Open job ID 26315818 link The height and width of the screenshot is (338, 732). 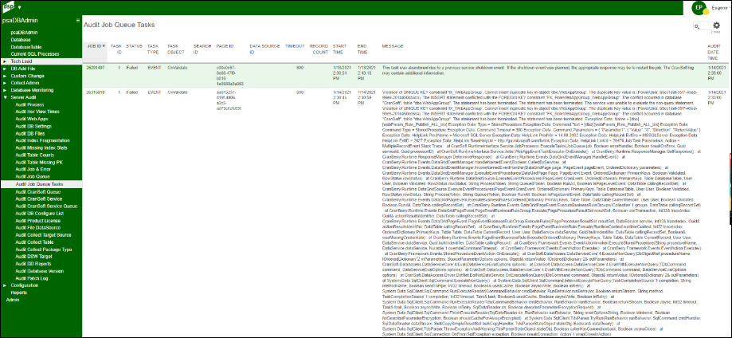(x=96, y=92)
